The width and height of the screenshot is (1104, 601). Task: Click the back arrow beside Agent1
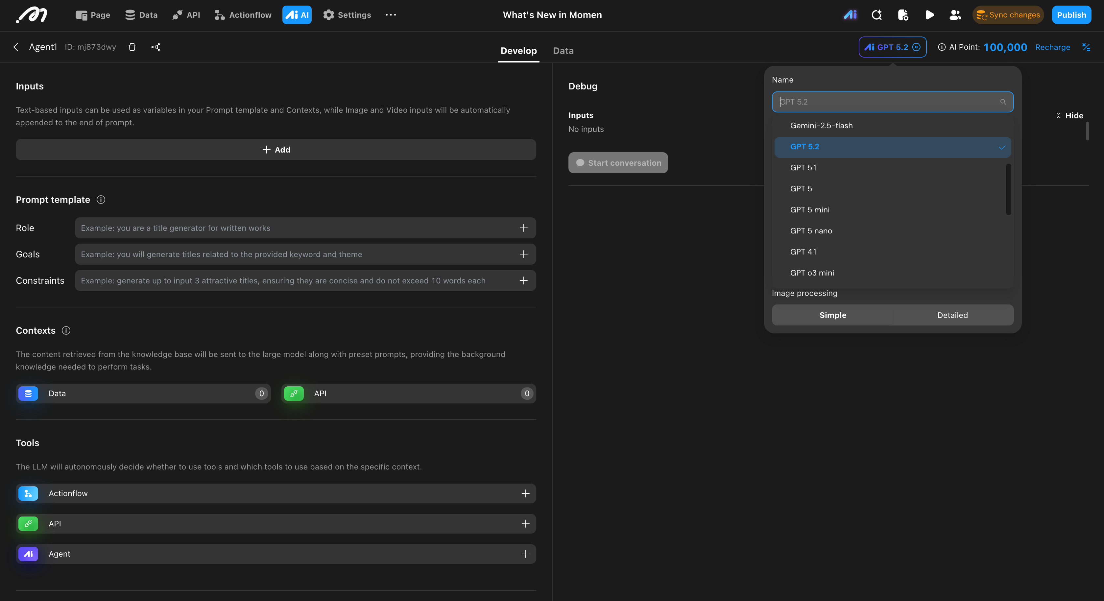pyautogui.click(x=16, y=47)
